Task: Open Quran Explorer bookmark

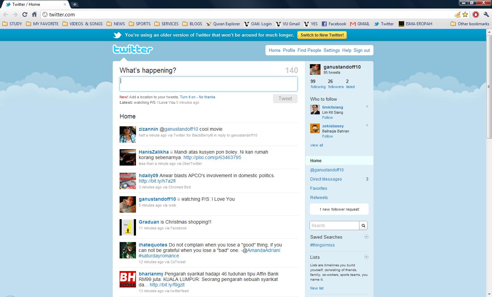Action: [223, 24]
